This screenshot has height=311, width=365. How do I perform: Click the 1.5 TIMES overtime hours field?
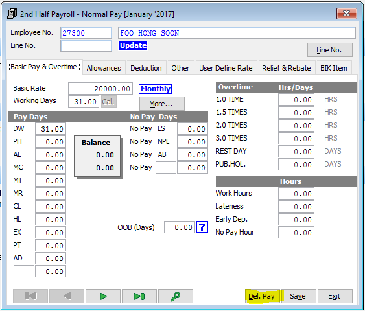tap(296, 113)
